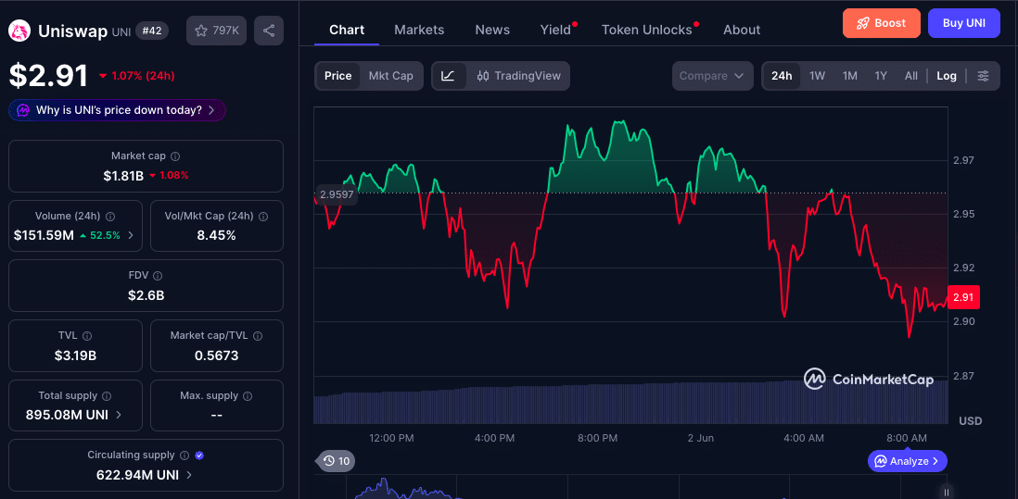Select the 1Y time range
This screenshot has height=499, width=1018.
pos(881,76)
